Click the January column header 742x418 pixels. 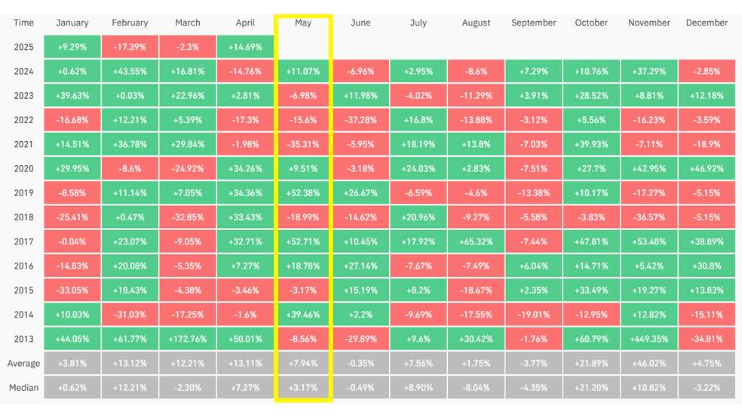[72, 23]
